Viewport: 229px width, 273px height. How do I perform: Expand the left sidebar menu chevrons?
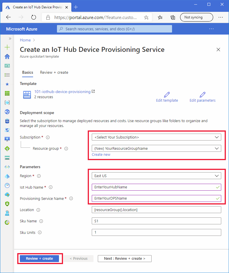[10, 39]
